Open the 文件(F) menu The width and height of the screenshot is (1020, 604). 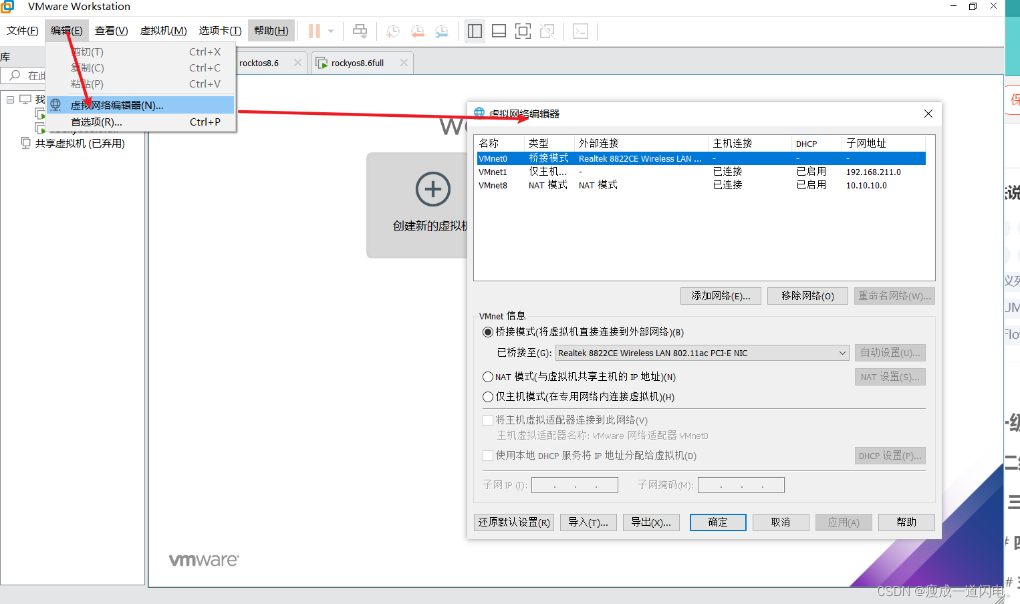(x=23, y=31)
